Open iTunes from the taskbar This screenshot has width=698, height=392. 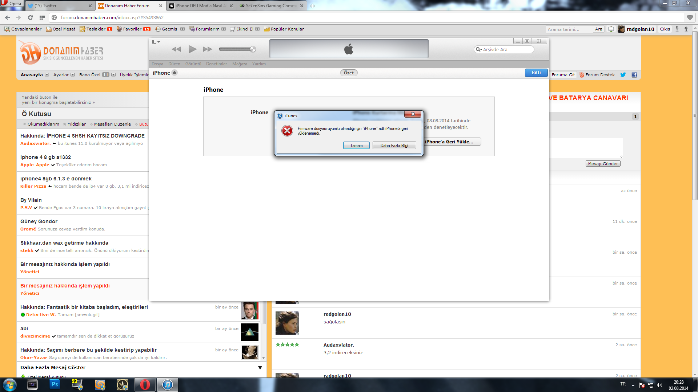coord(168,385)
